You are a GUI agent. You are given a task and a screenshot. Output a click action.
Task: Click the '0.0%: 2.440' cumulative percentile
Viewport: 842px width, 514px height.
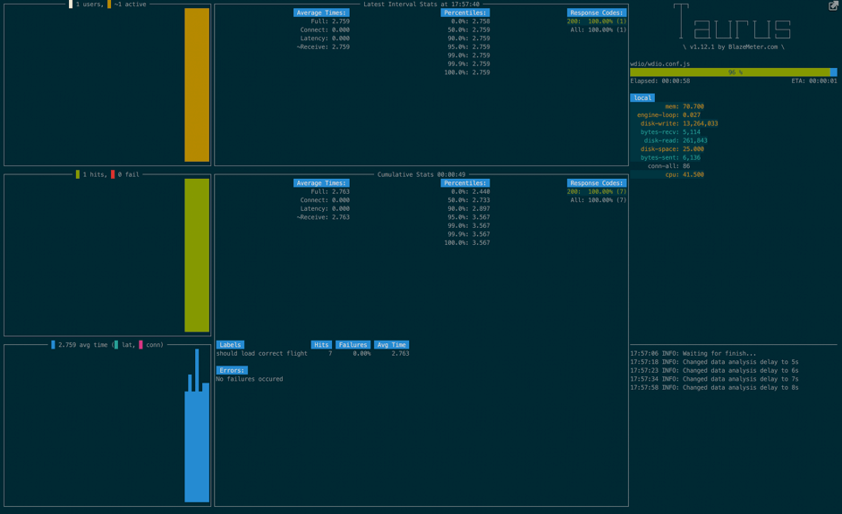click(471, 191)
